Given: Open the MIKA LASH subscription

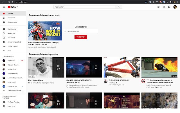Looking at the screenshot, I should click(x=13, y=82).
